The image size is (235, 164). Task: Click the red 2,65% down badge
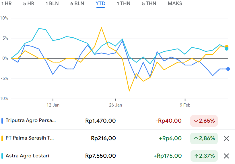tap(204, 121)
